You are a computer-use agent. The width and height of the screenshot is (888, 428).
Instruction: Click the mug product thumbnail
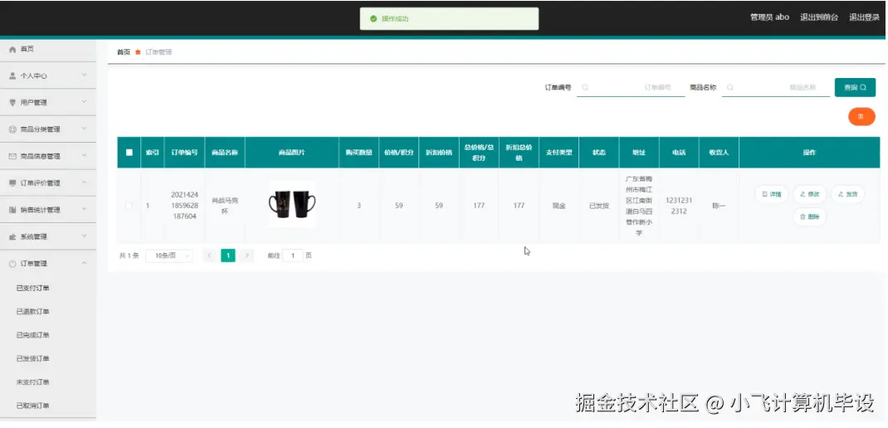(292, 204)
